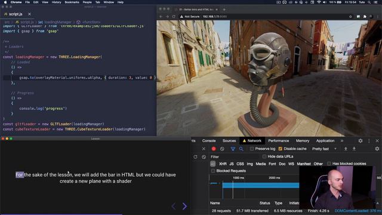382x215 pixels.
Task: Click the blue network timeline overview bar
Action: (261, 186)
